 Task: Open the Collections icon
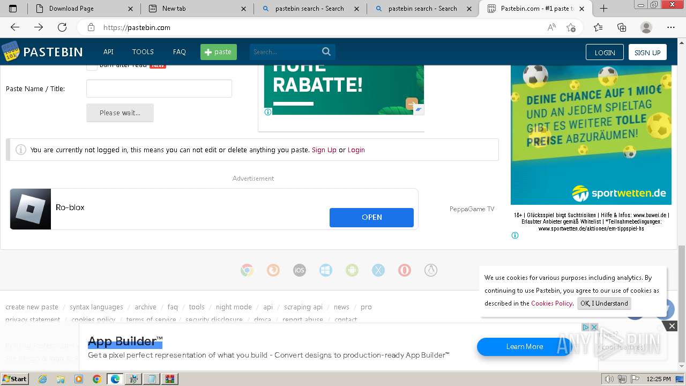(622, 27)
